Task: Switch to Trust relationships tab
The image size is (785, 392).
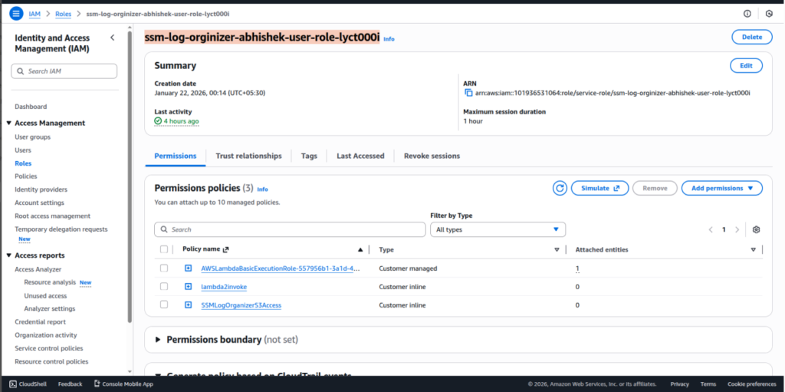Action: (249, 156)
